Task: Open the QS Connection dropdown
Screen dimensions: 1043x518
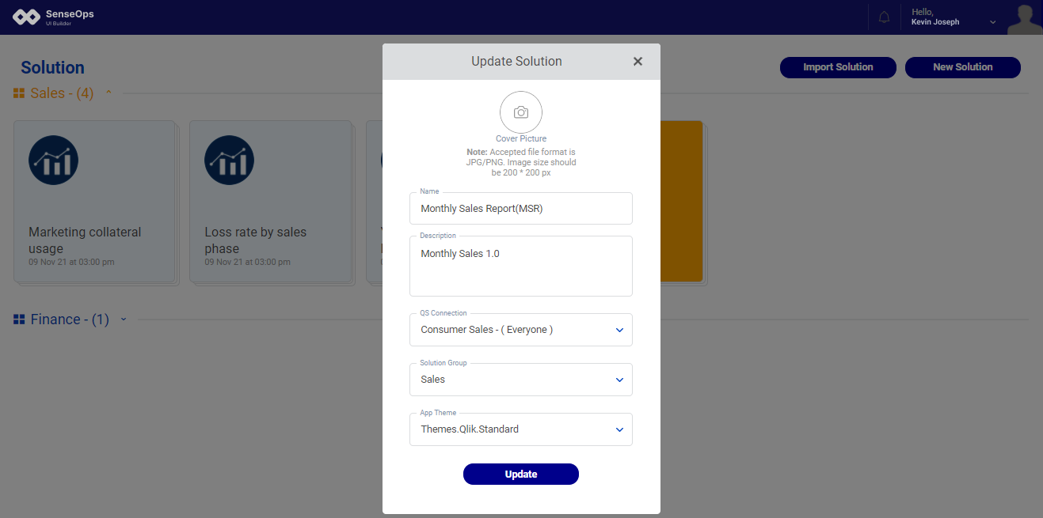Action: [x=521, y=330]
